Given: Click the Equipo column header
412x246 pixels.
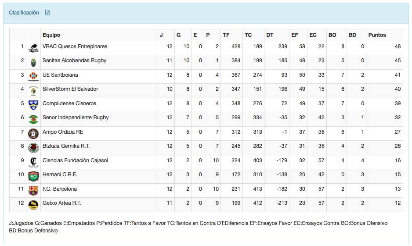Looking at the screenshot, I should [x=51, y=35].
